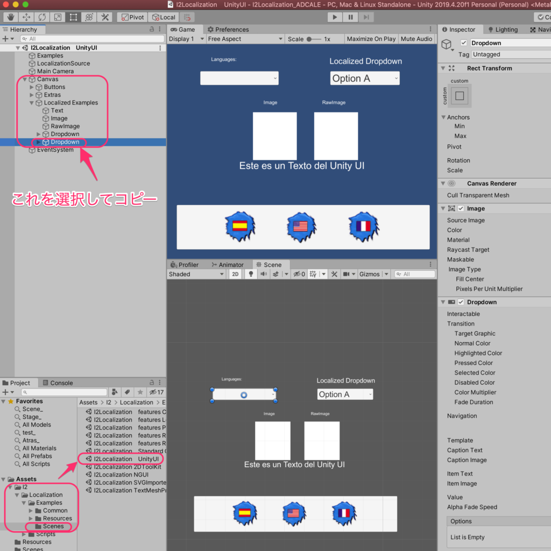Disable the Dropdown component checkbox
The width and height of the screenshot is (551, 551).
(x=461, y=302)
